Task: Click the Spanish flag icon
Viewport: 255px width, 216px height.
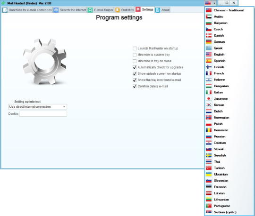Action: tap(209, 61)
